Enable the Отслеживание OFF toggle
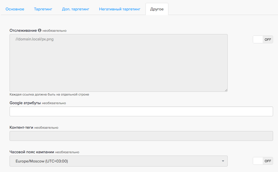278x172 pixels. [x=263, y=40]
